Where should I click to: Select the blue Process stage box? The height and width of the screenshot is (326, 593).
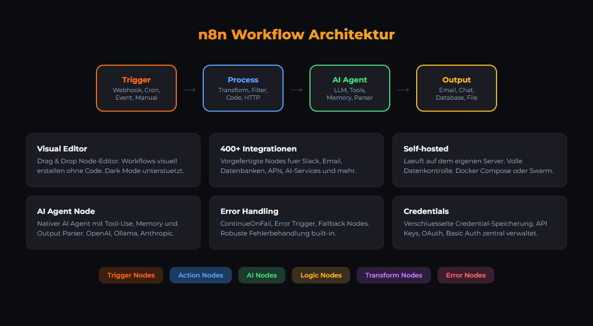(x=243, y=88)
